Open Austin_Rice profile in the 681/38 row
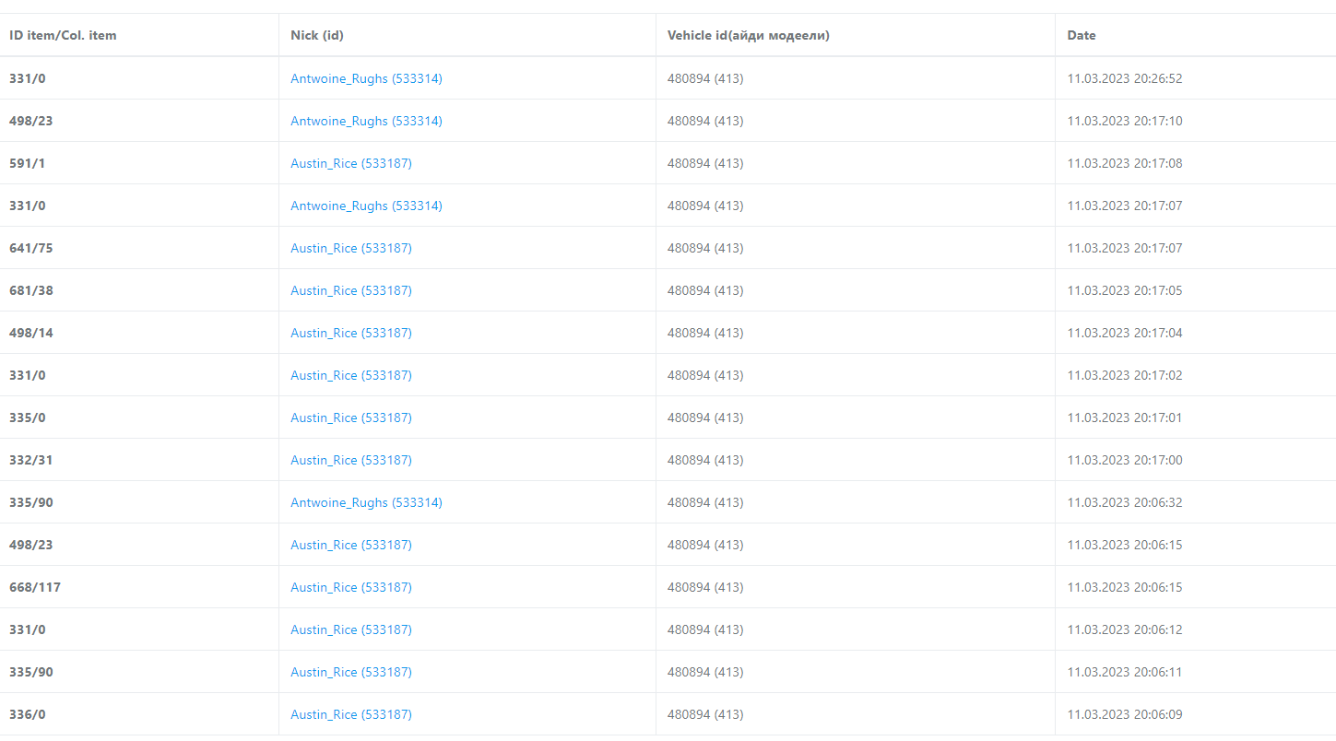Image resolution: width=1336 pixels, height=741 pixels. point(350,291)
